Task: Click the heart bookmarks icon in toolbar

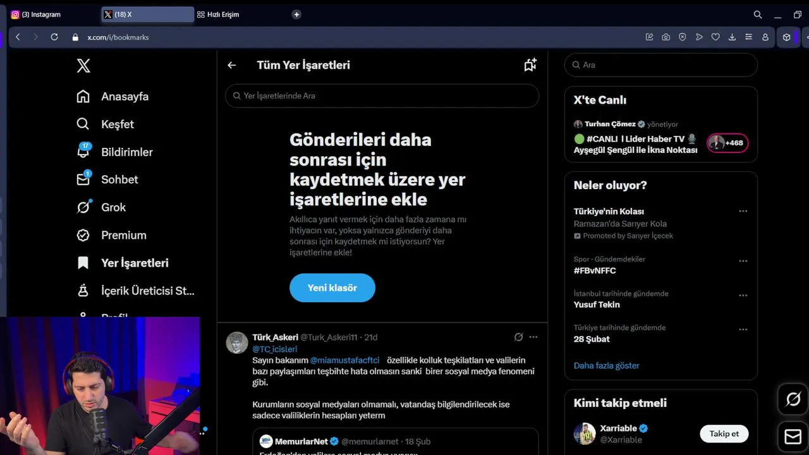Action: coord(715,37)
